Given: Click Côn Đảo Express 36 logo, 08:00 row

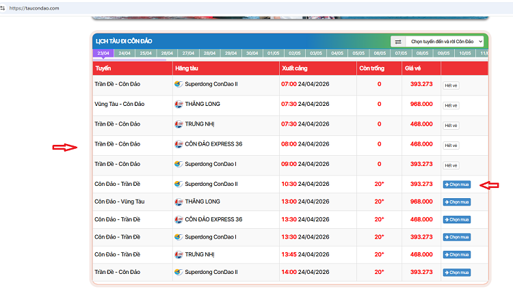Looking at the screenshot, I should point(179,144).
